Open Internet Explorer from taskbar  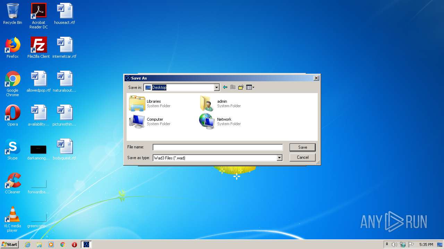pos(27,245)
